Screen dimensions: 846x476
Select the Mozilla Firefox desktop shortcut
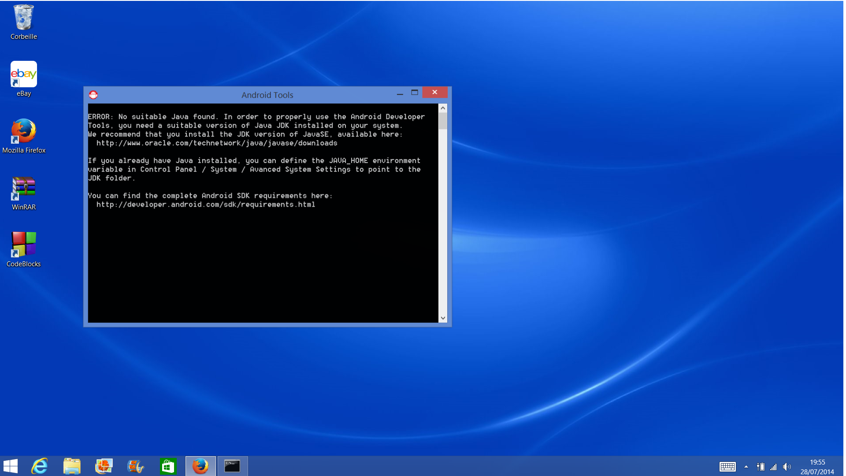click(24, 136)
